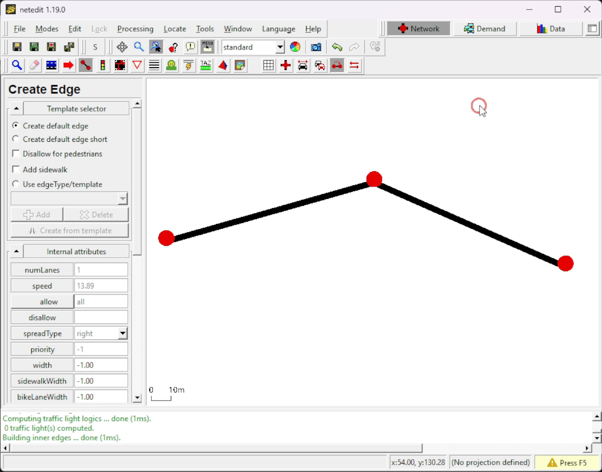Screen dimensions: 602x472
Task: Select the inspect mode magnifier icon
Action: tap(17, 65)
